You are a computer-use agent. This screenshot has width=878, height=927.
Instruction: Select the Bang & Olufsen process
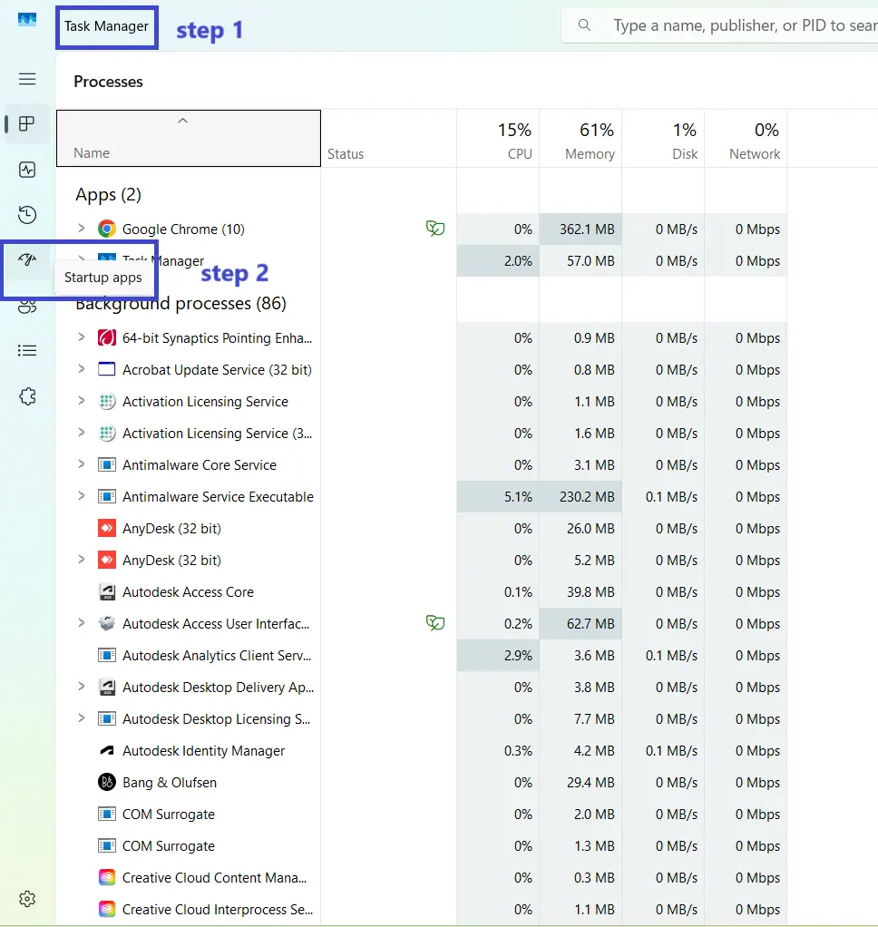click(x=170, y=782)
